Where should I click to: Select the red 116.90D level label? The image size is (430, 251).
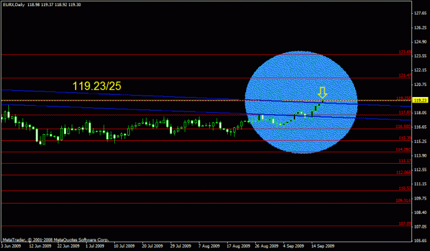pos(404,127)
